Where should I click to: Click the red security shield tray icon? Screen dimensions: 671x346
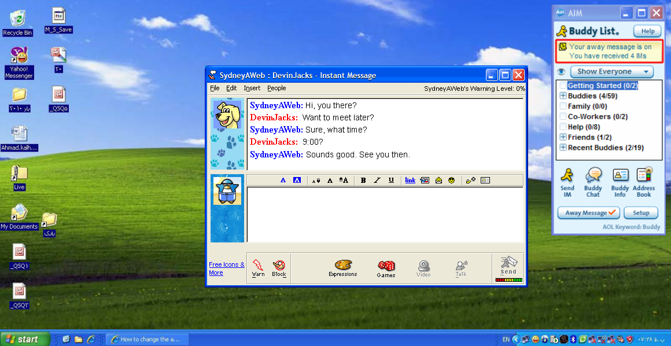pos(631,339)
